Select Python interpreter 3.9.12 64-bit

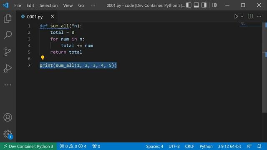(x=229, y=146)
